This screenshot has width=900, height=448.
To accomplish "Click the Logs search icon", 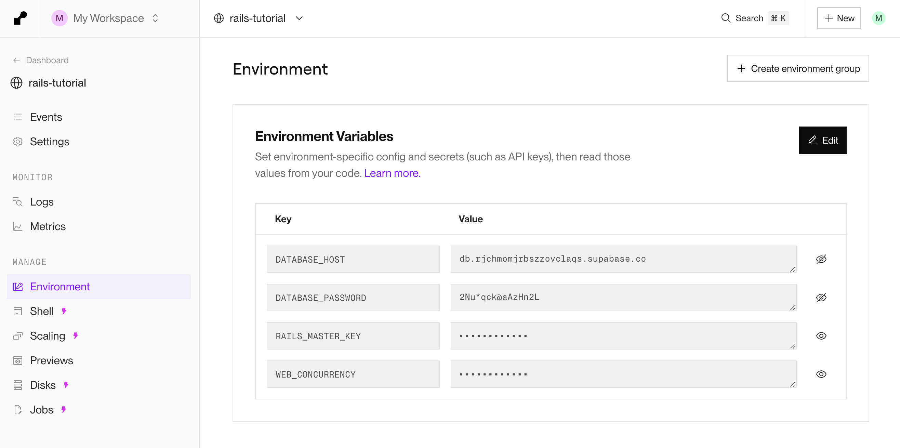I will point(17,202).
